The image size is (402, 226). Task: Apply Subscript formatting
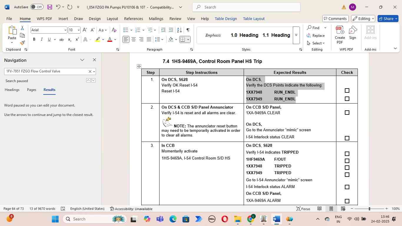point(69,39)
